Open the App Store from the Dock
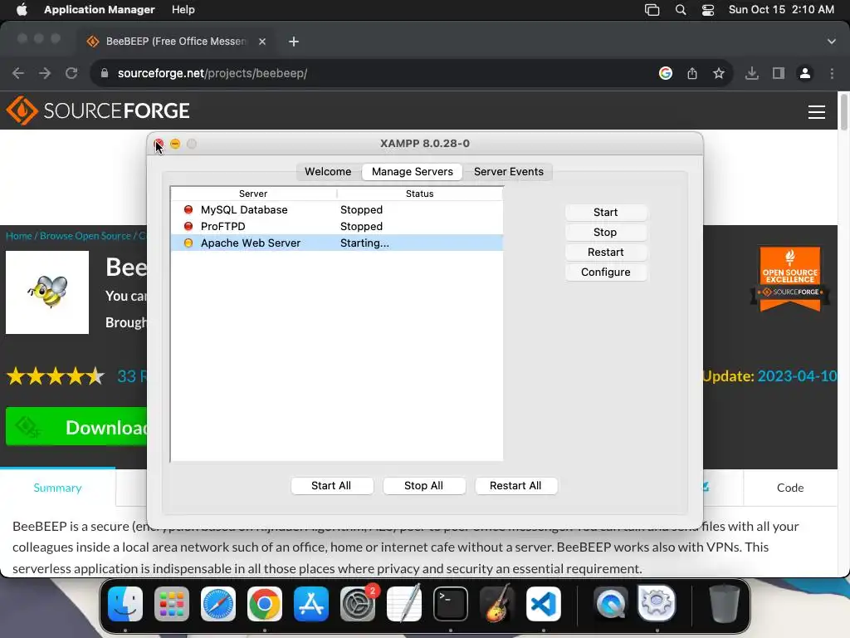The width and height of the screenshot is (850, 638). (x=311, y=604)
